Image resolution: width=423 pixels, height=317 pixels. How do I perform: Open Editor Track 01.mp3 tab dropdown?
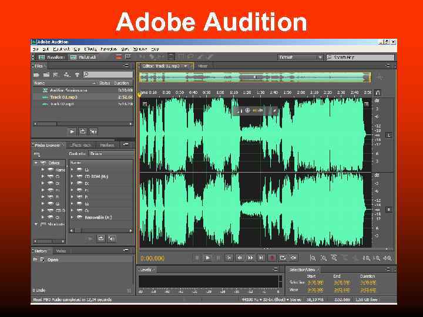tap(186, 66)
